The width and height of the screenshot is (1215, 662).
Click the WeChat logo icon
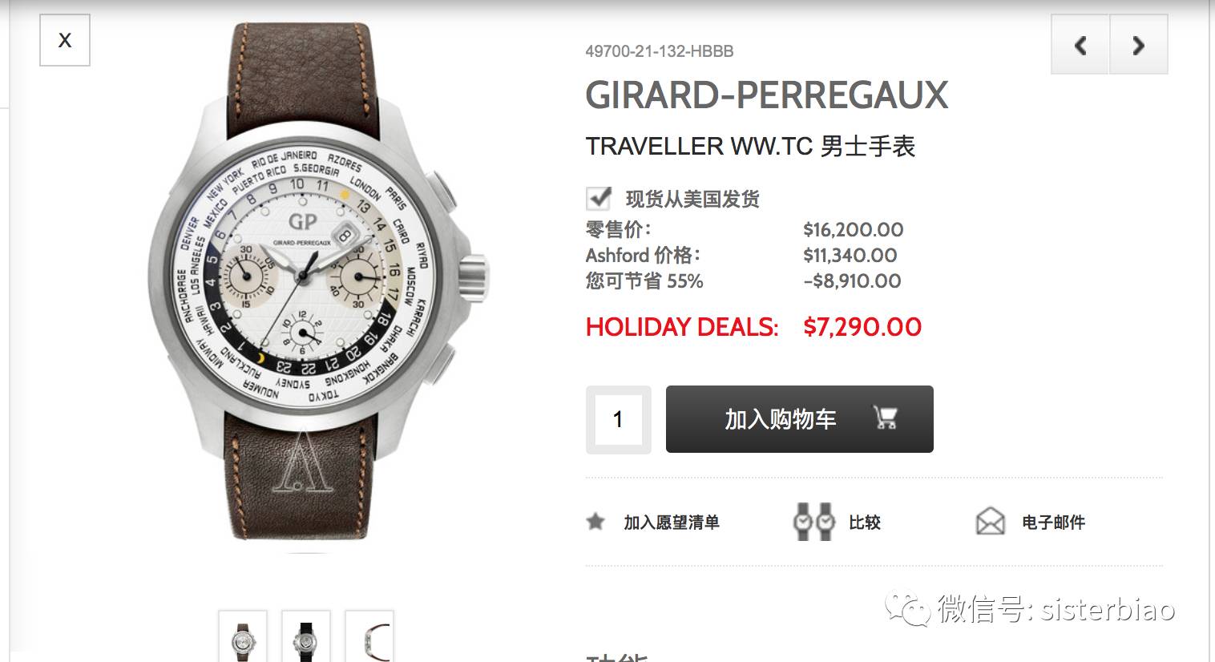tap(908, 609)
